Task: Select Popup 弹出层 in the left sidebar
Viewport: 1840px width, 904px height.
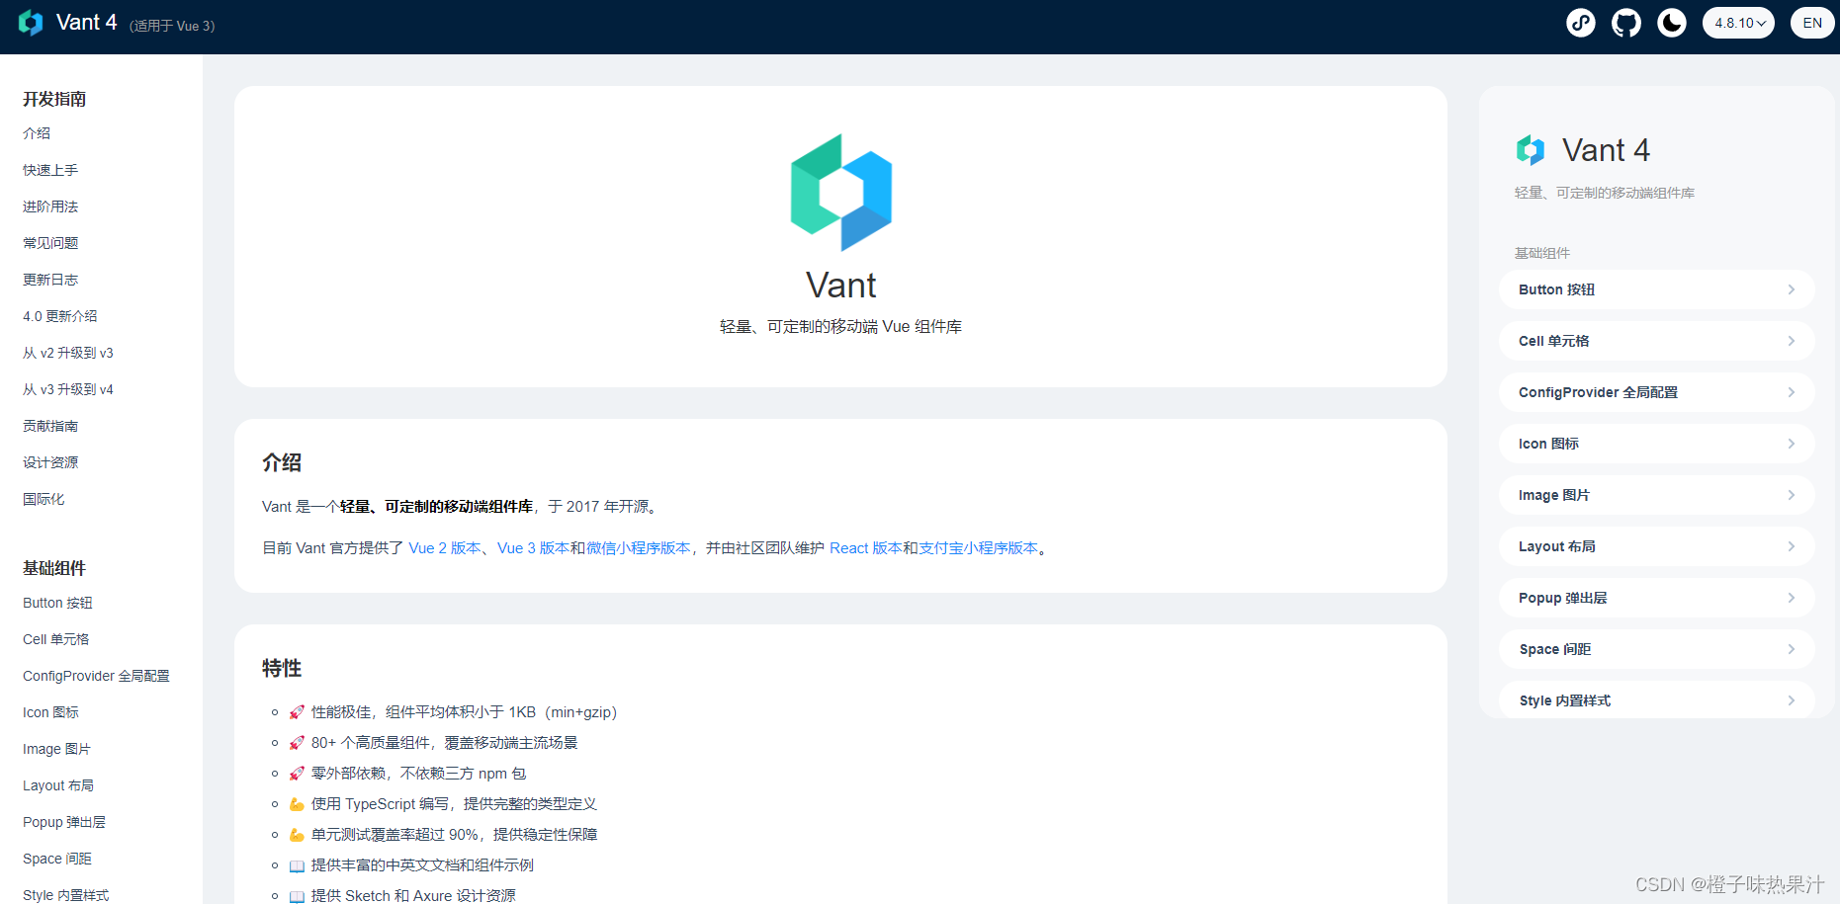Action: coord(64,822)
